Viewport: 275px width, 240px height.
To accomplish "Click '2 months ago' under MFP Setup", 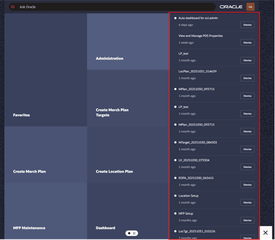I will pos(187,220).
